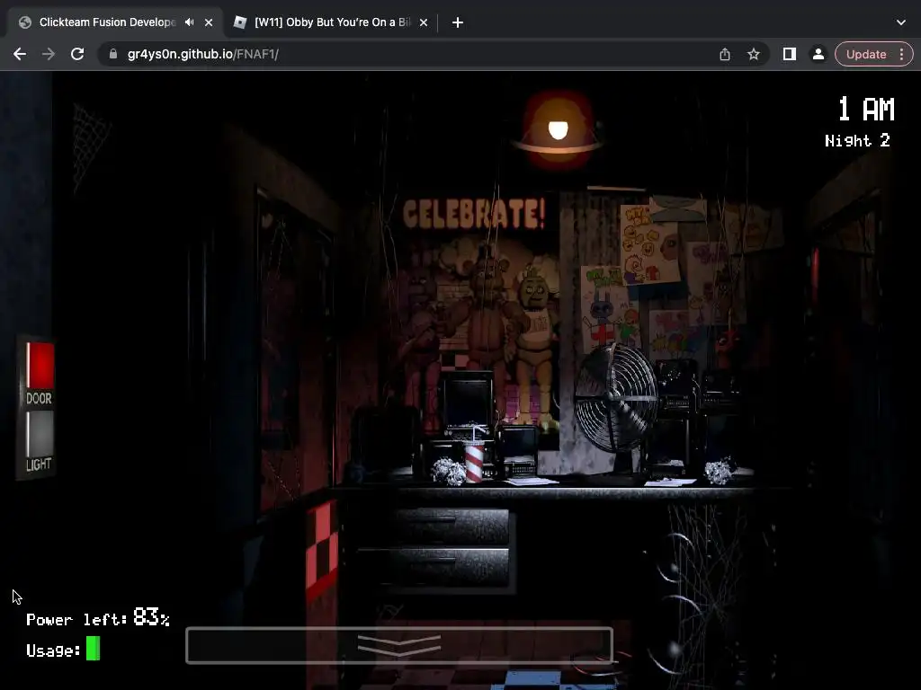The width and height of the screenshot is (921, 690).
Task: Open the Chrome three-dot menu
Action: tap(901, 54)
